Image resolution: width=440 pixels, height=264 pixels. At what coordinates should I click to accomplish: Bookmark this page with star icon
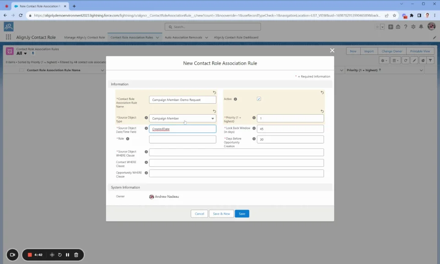click(x=394, y=16)
